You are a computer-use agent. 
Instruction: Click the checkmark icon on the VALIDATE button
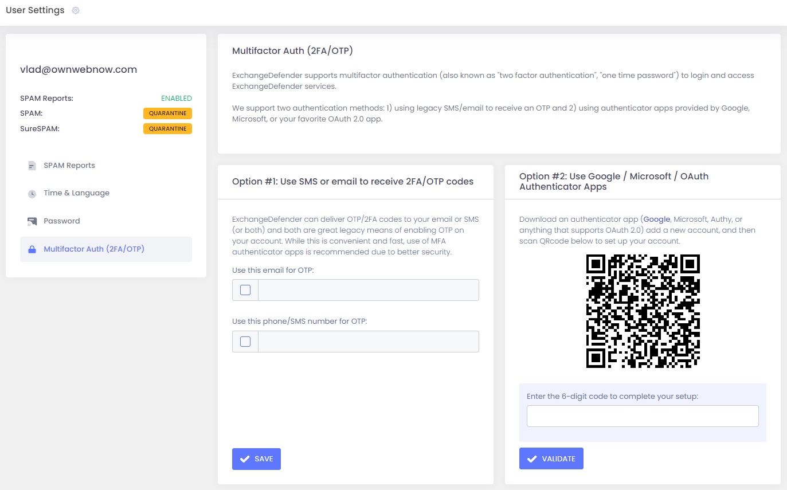(x=533, y=458)
